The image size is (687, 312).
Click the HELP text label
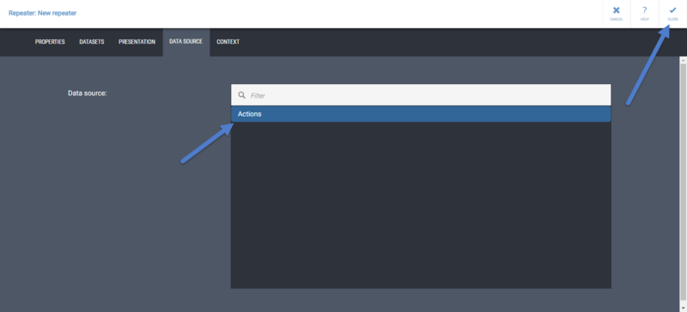645,19
